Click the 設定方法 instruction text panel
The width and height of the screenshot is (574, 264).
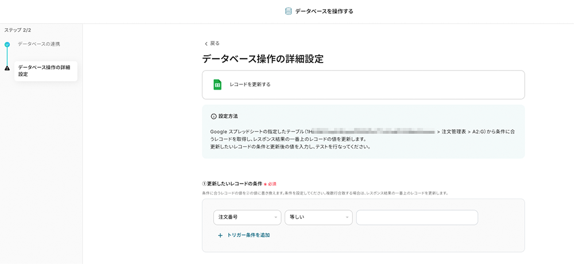coord(363,138)
